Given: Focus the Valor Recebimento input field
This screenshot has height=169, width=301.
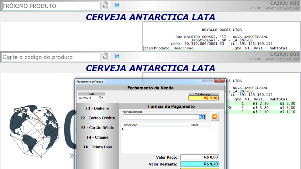Looking at the screenshot, I should [x=163, y=117].
